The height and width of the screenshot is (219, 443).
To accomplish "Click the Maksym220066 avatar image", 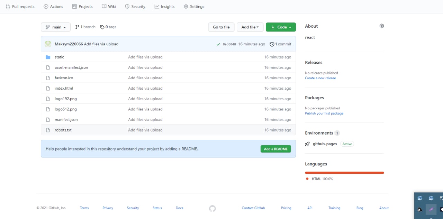I will (x=48, y=44).
